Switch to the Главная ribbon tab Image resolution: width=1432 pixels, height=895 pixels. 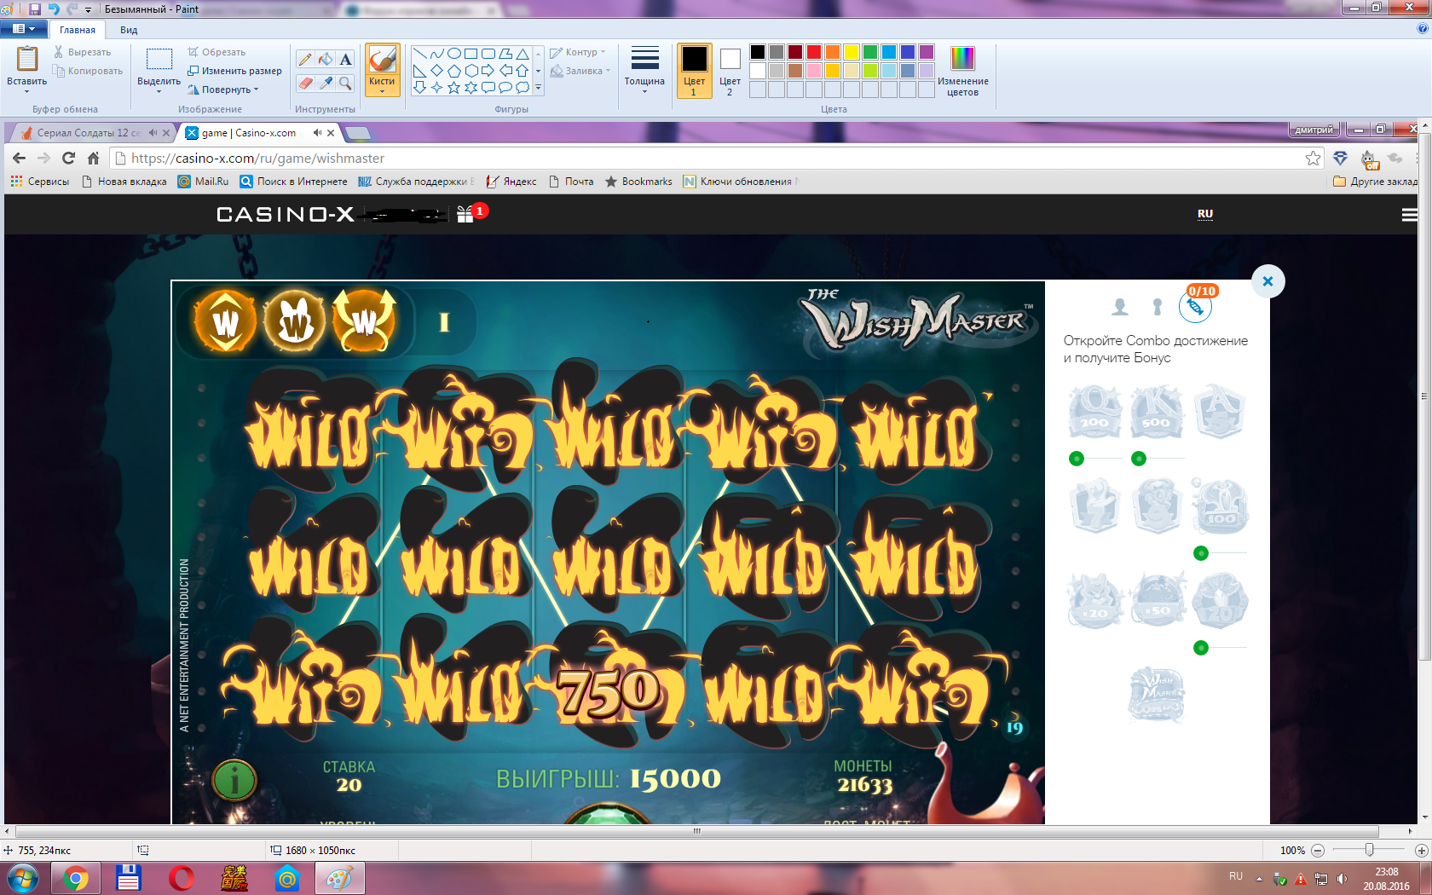point(78,30)
